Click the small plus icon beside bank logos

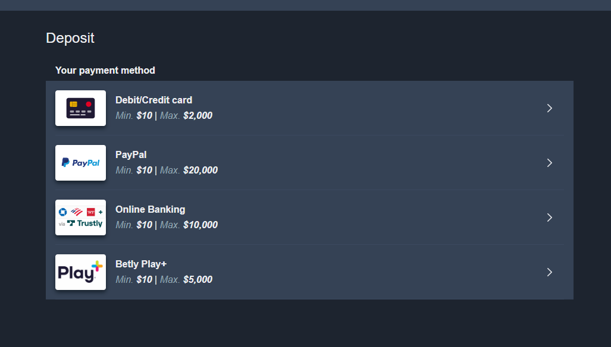pos(101,212)
